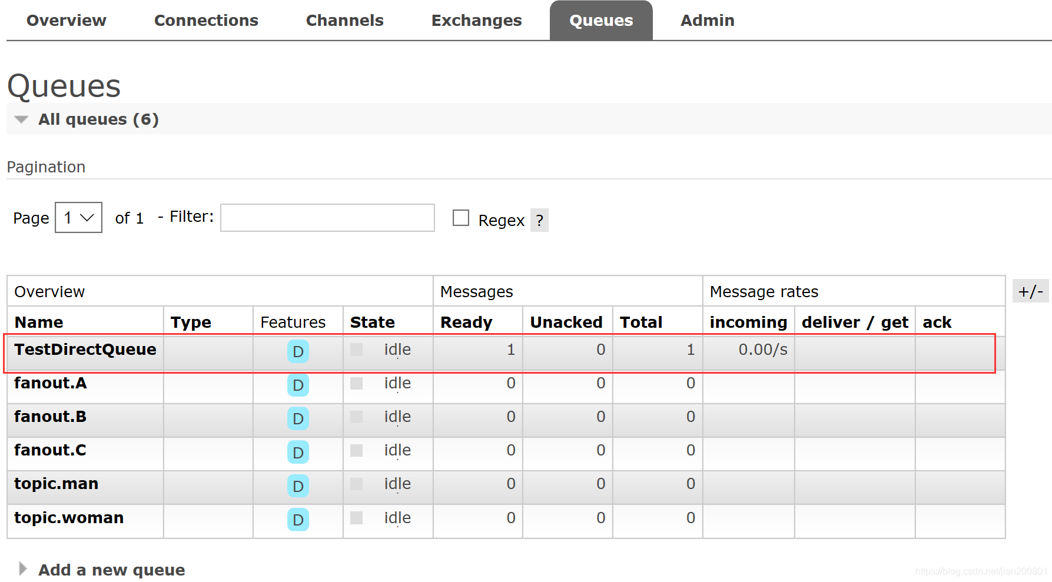The image size is (1052, 582).
Task: Click the Ready count for TestDirectQueue
Action: pyautogui.click(x=511, y=350)
